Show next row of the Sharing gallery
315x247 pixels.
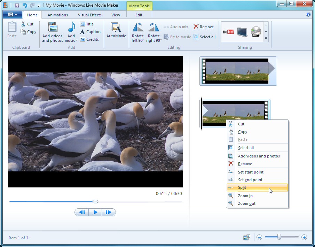coord(266,32)
